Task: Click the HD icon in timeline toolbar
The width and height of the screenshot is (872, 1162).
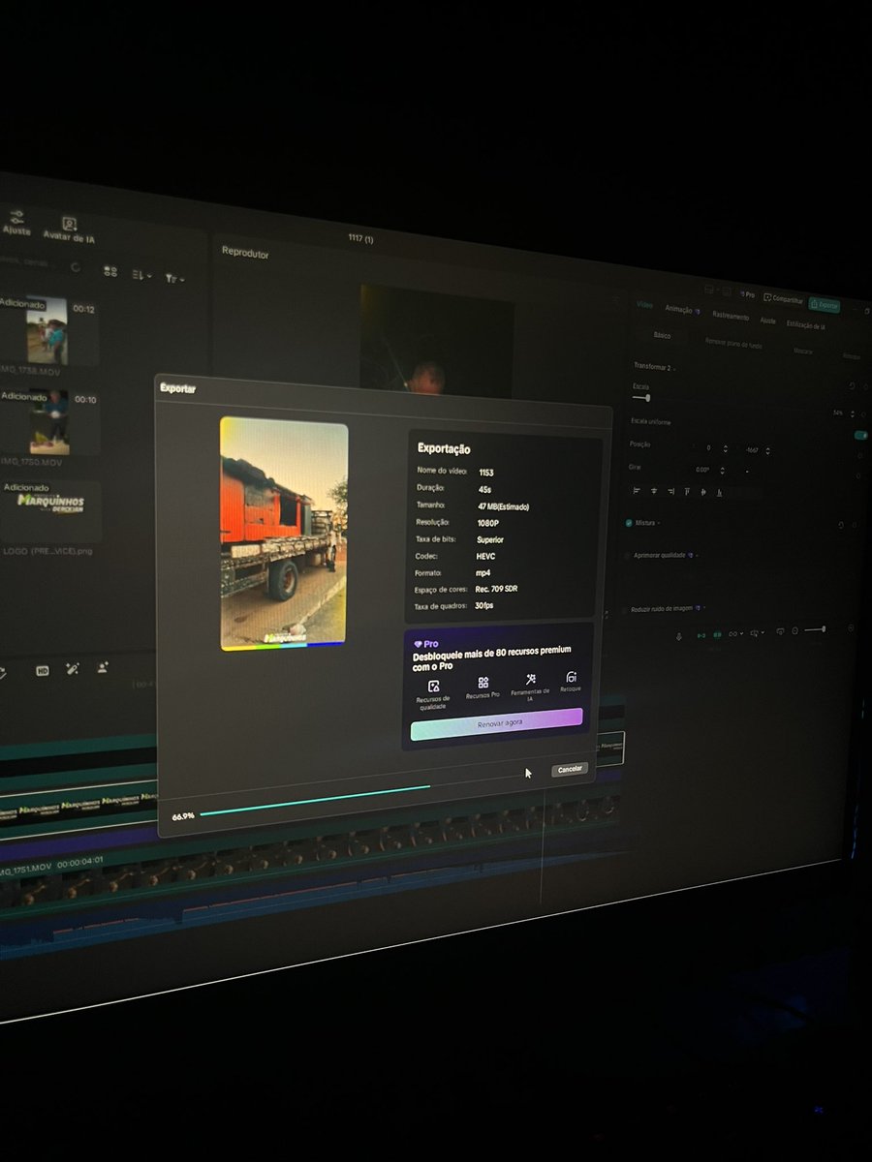Action: [x=43, y=670]
